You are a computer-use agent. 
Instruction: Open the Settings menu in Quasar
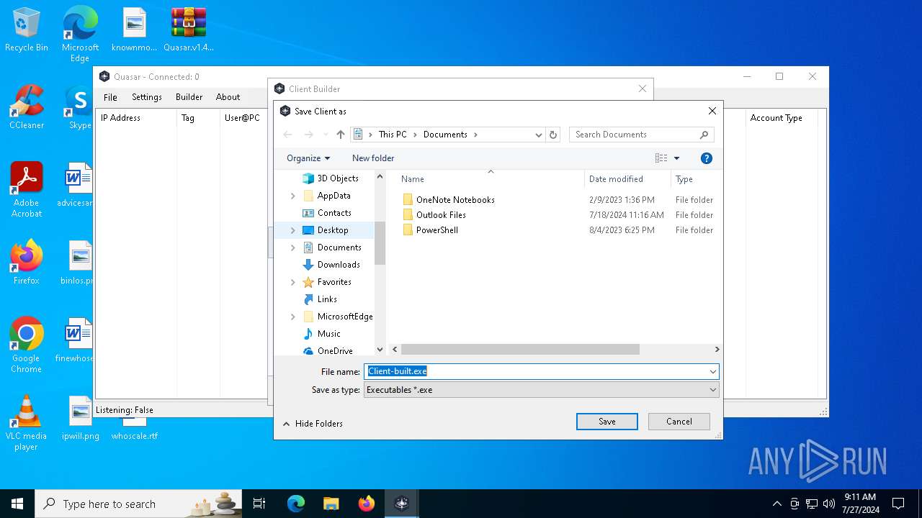[x=147, y=97]
